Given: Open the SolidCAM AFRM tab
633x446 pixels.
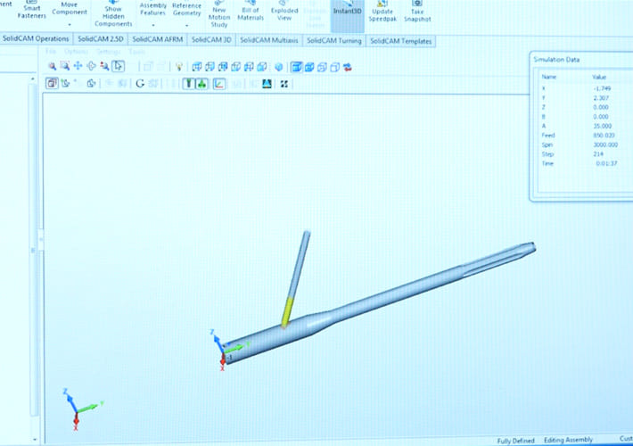Looking at the screenshot, I should coord(158,39).
